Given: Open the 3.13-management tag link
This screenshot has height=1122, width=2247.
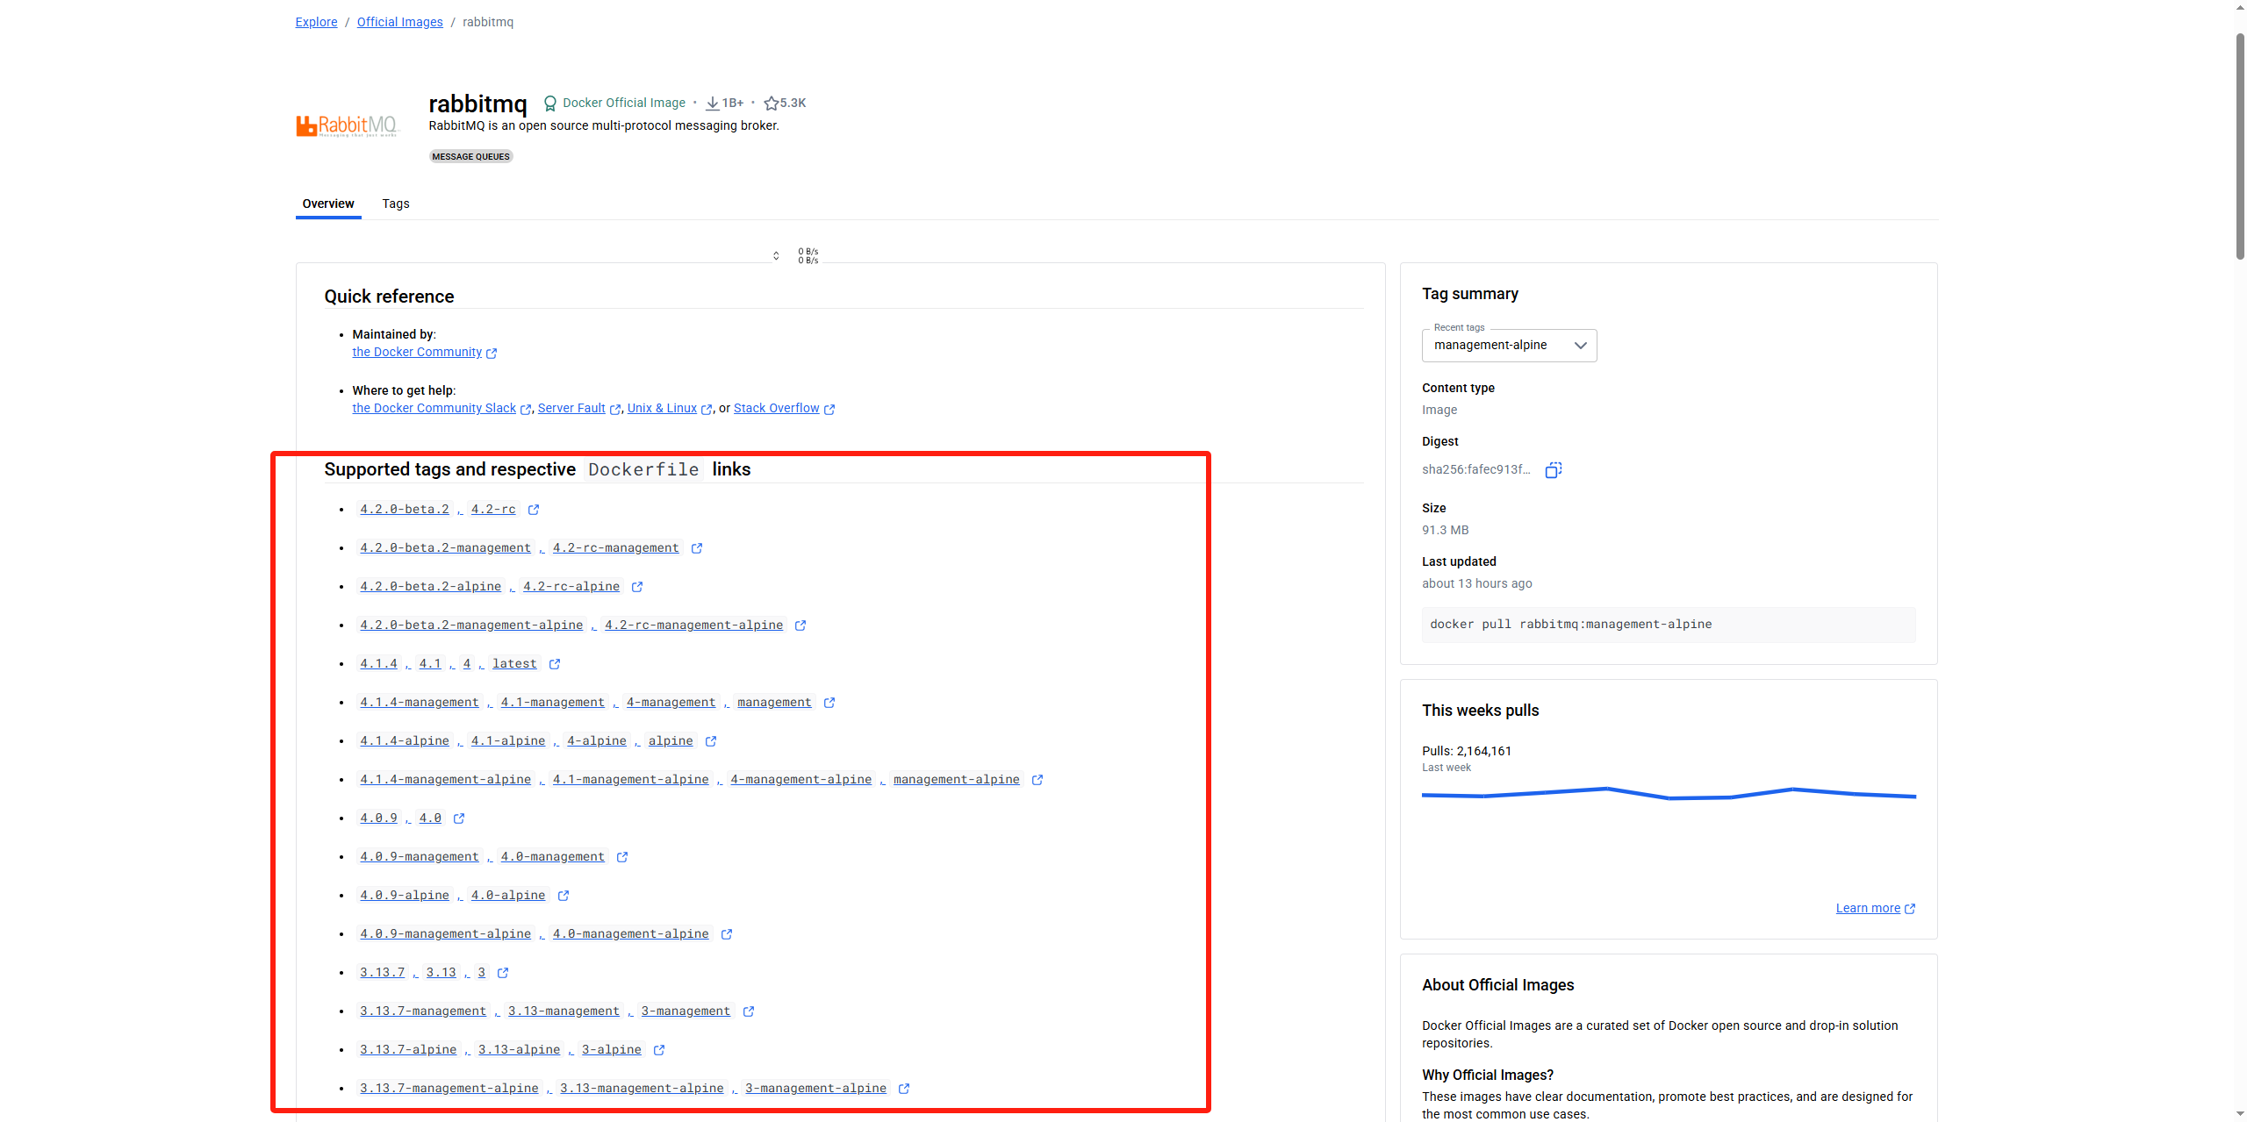Looking at the screenshot, I should click(564, 1011).
